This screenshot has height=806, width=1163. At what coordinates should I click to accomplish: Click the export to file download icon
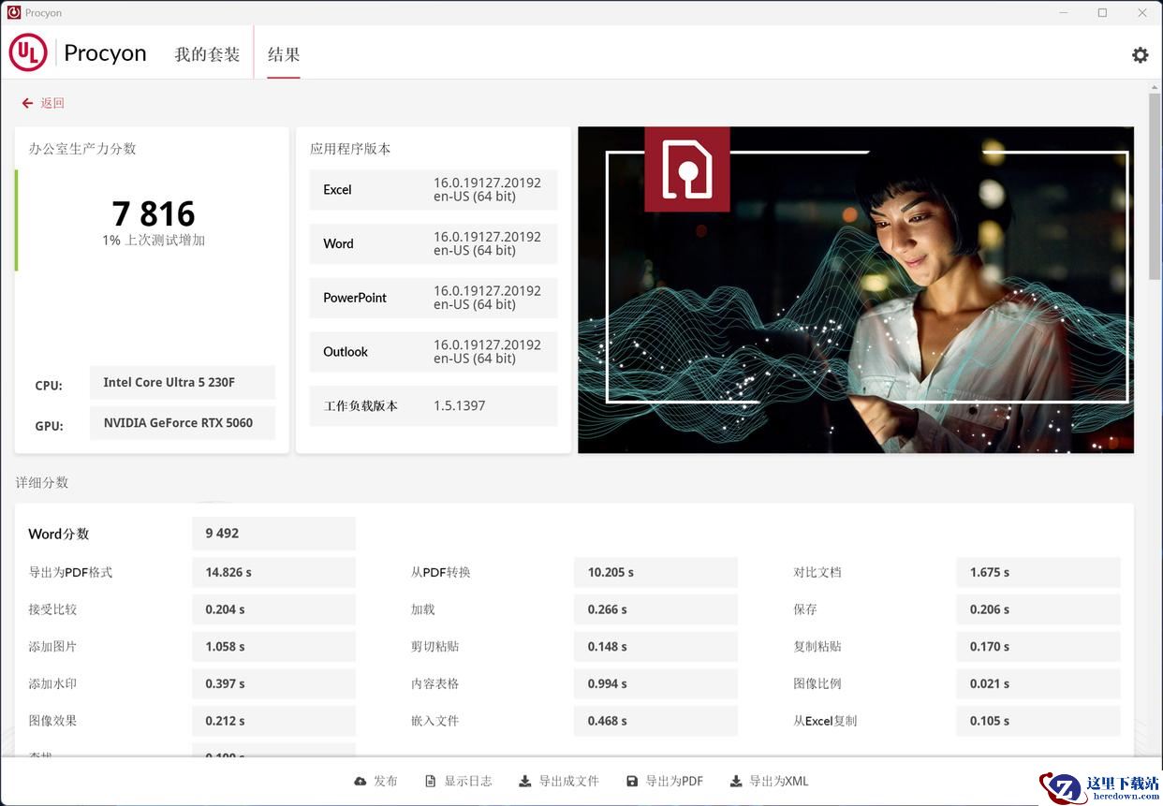point(525,781)
